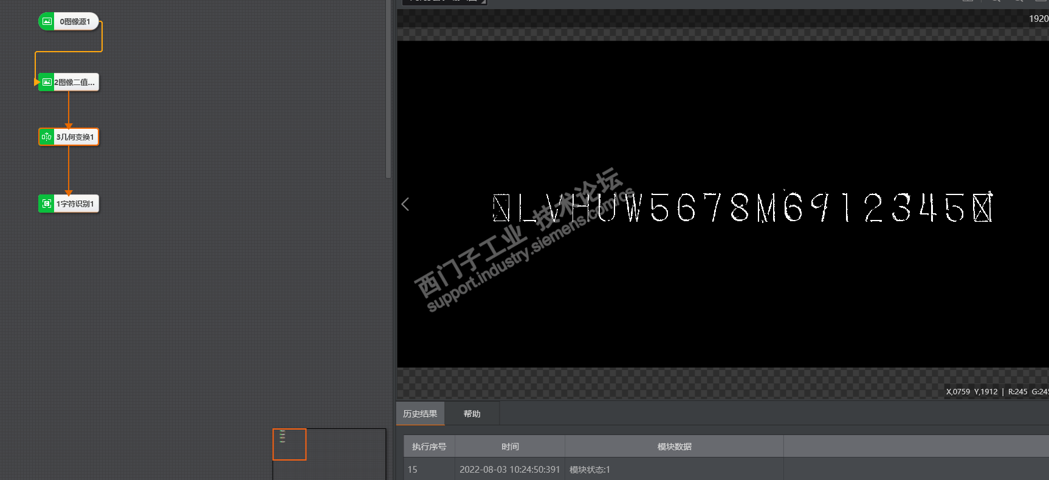The height and width of the screenshot is (480, 1049).
Task: Open the 帮助 tab
Action: (472, 414)
